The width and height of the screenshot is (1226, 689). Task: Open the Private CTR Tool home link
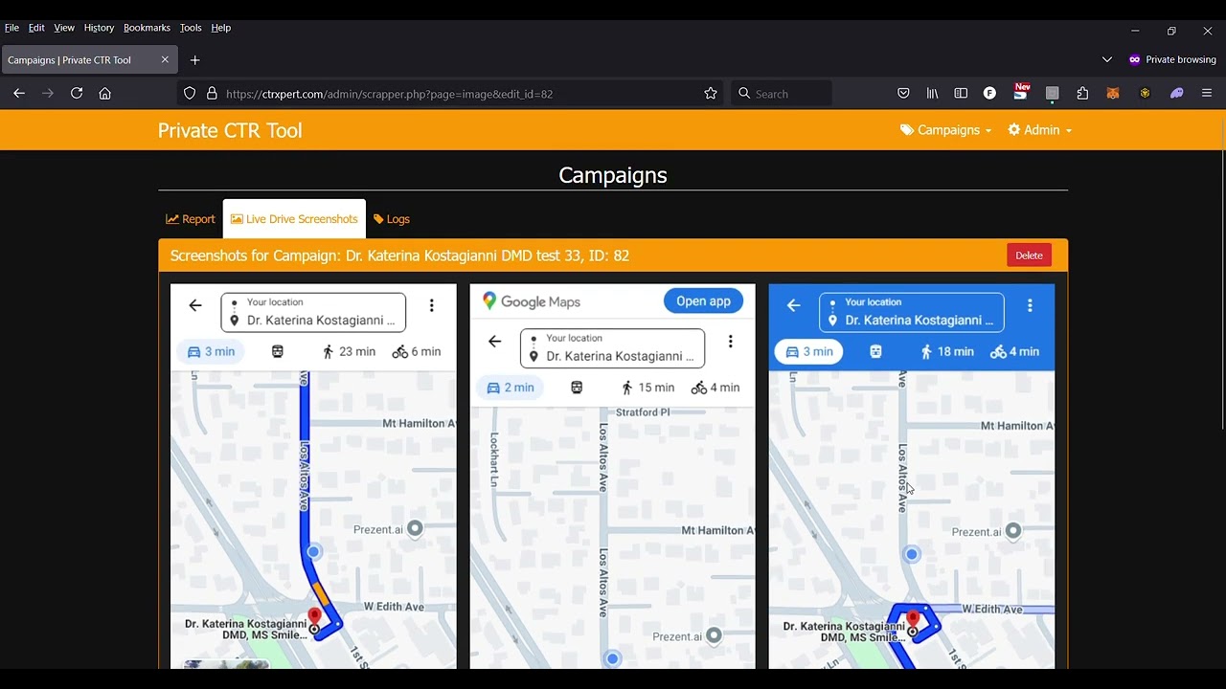pos(230,130)
